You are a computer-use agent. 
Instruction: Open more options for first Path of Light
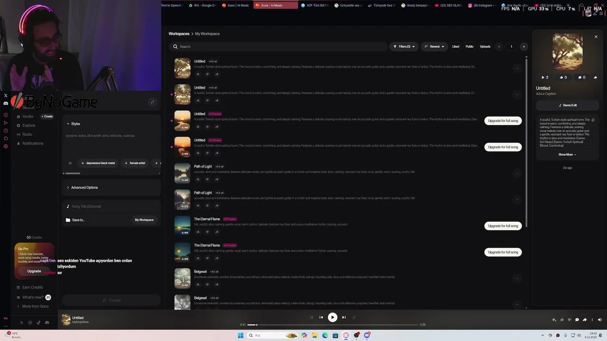pyautogui.click(x=517, y=173)
